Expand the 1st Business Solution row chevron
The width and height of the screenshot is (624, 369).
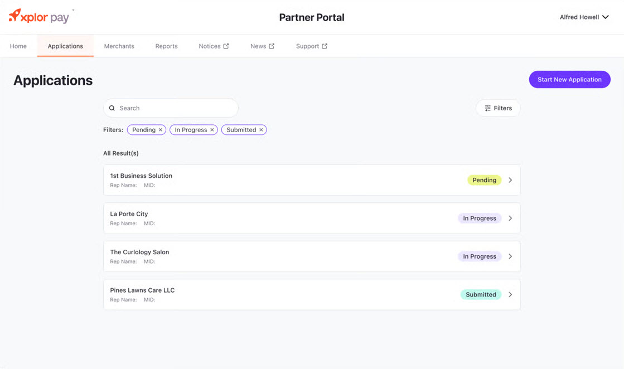510,180
